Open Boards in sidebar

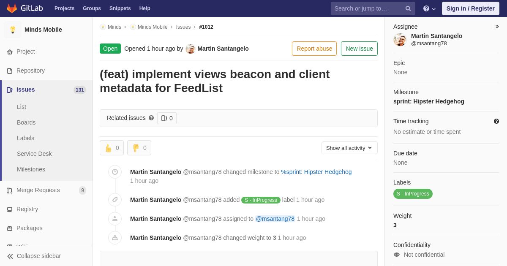point(26,122)
